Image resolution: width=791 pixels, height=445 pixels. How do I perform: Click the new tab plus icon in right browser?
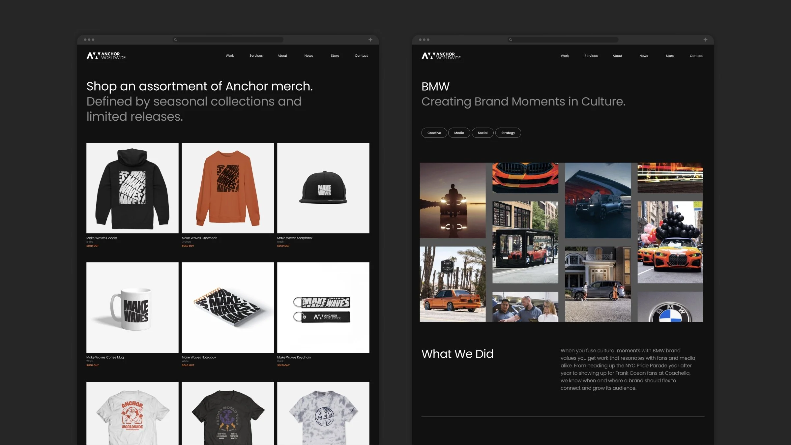[x=705, y=40]
